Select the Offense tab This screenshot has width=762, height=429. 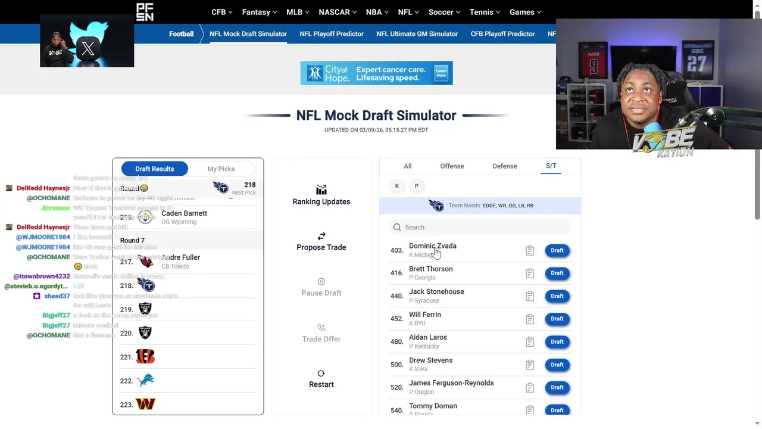pos(452,166)
